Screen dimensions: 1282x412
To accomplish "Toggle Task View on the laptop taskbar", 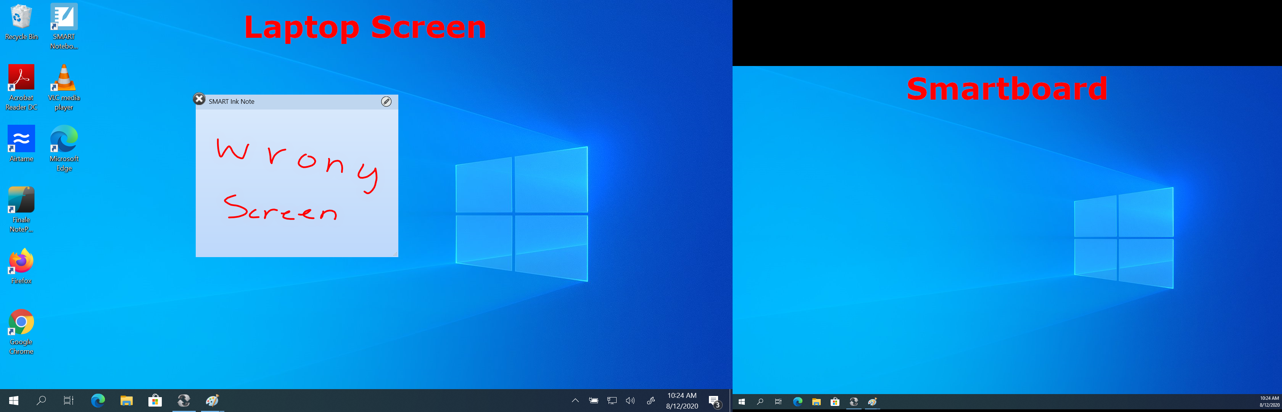I will [68, 401].
